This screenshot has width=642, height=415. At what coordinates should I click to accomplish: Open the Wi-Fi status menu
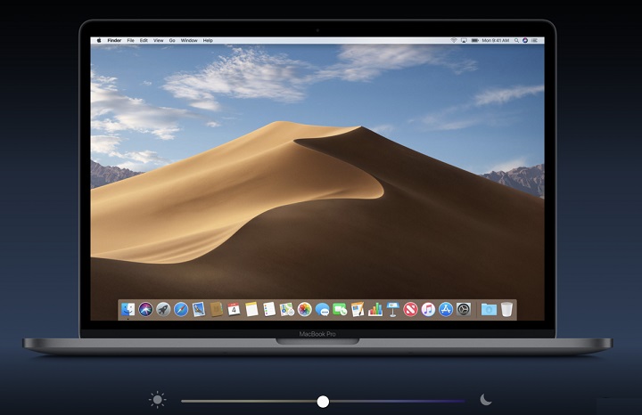click(453, 41)
